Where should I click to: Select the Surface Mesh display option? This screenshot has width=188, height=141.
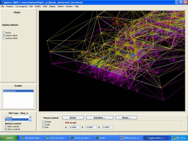(4, 38)
